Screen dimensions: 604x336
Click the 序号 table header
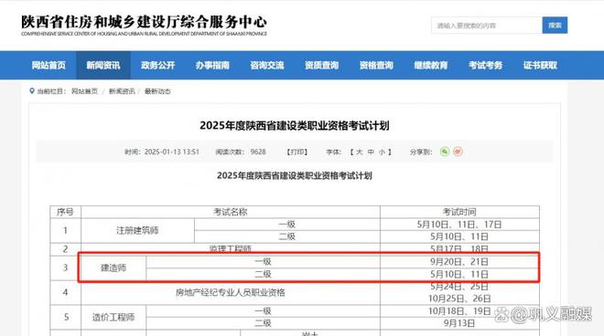pos(65,212)
